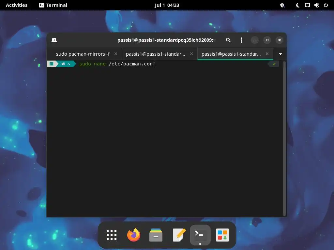
Task: Minimize the terminal window
Action: pos(254,40)
